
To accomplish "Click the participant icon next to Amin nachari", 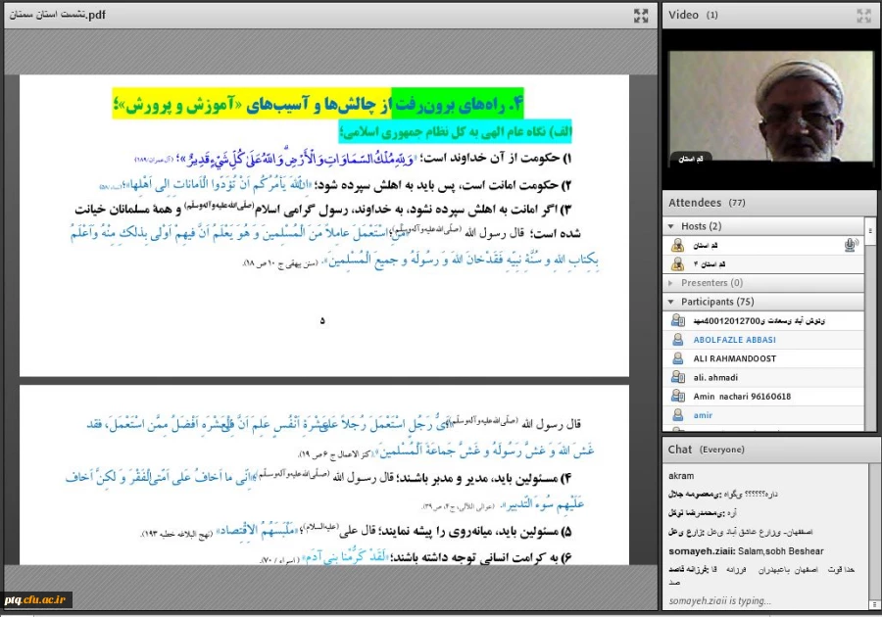I will click(677, 396).
